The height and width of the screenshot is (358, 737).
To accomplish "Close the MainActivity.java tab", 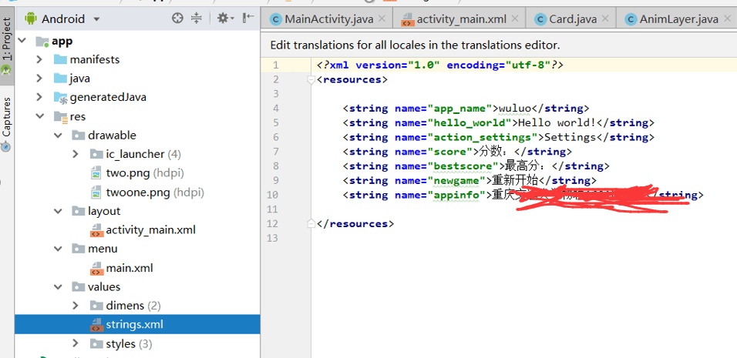I will pos(382,18).
